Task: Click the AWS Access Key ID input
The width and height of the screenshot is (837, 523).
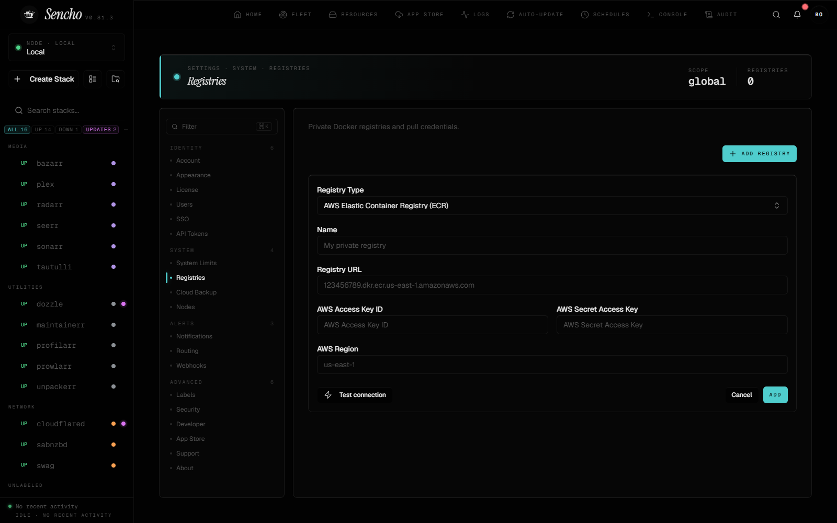Action: [x=432, y=325]
